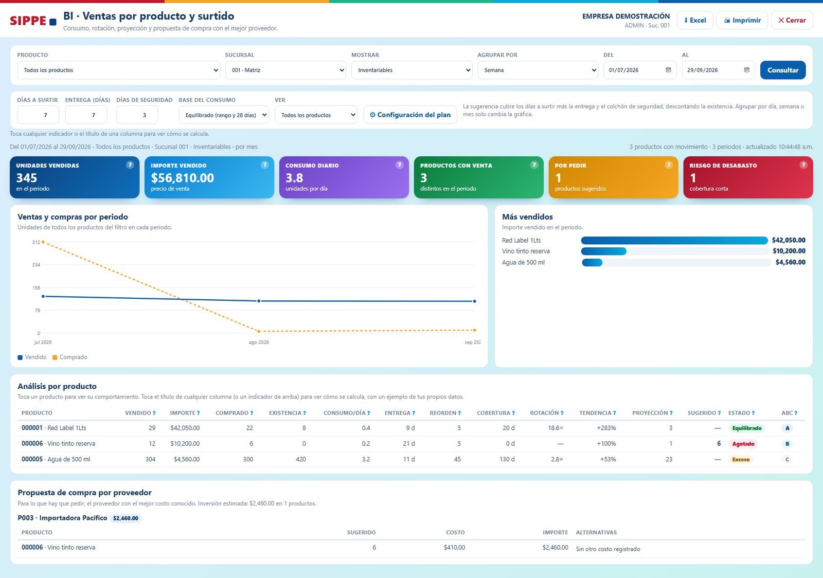Click the Cobertura column help icon
Screen dimensions: 823x578
tap(513, 413)
